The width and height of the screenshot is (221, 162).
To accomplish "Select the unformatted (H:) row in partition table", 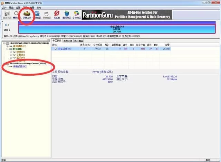I will point(111,49).
